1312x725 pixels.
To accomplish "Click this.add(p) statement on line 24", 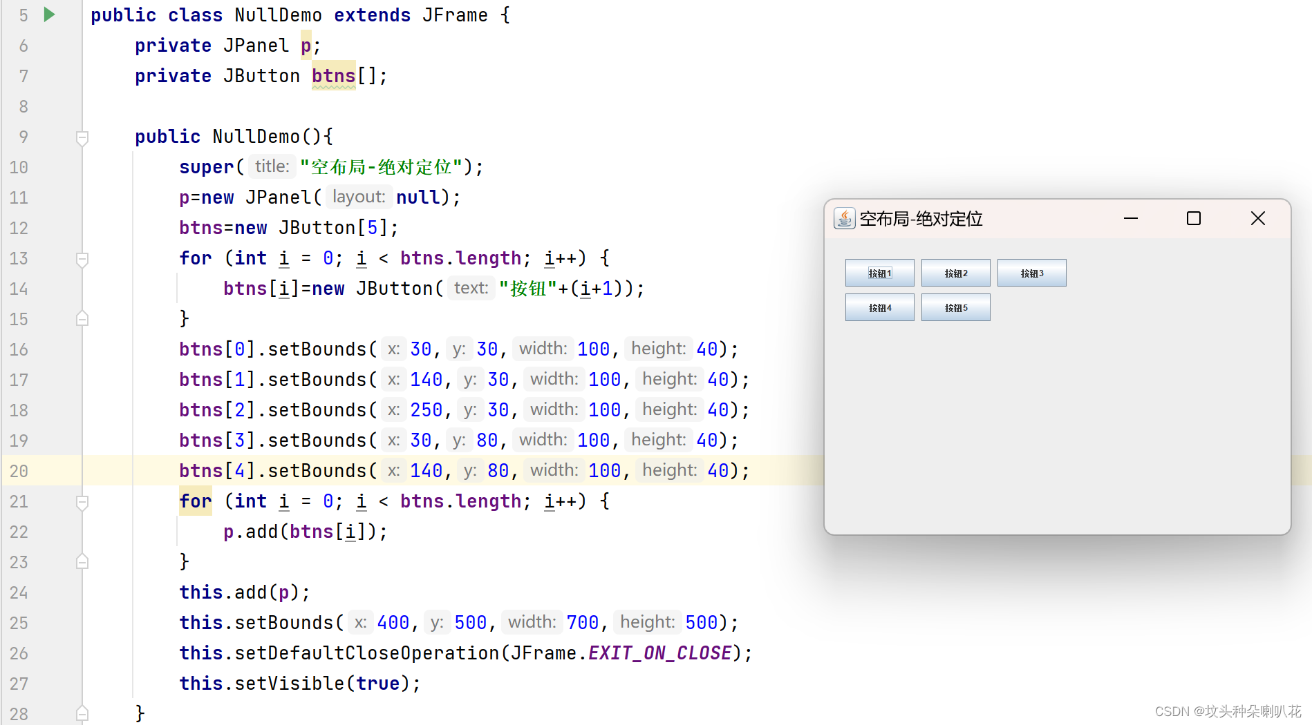I will point(244,592).
